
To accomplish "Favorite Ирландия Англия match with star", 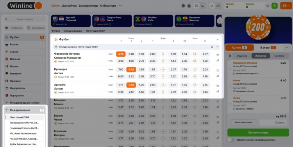I will coord(218,70).
